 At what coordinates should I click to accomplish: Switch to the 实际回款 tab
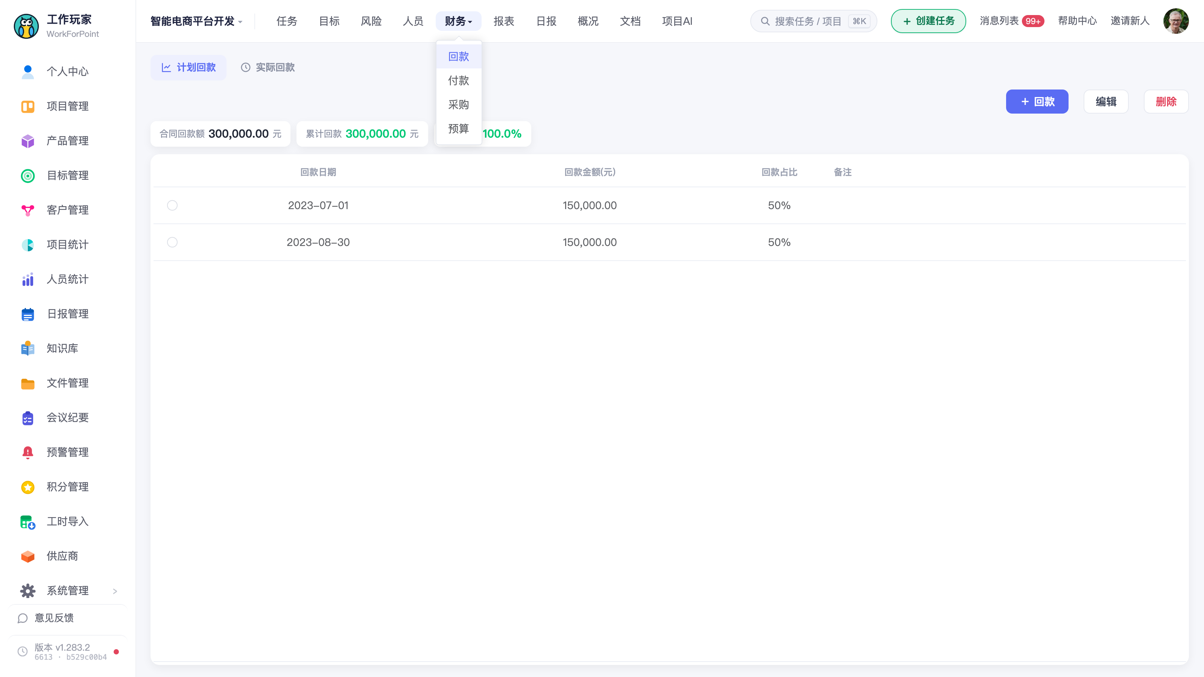268,67
